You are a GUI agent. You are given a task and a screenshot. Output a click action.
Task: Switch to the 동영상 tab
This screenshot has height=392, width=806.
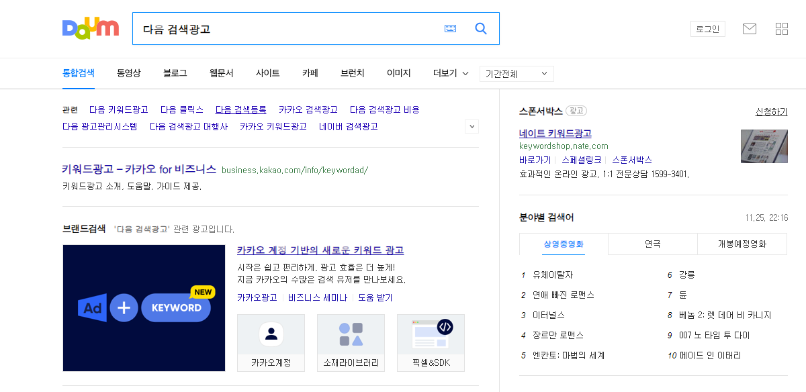point(128,73)
